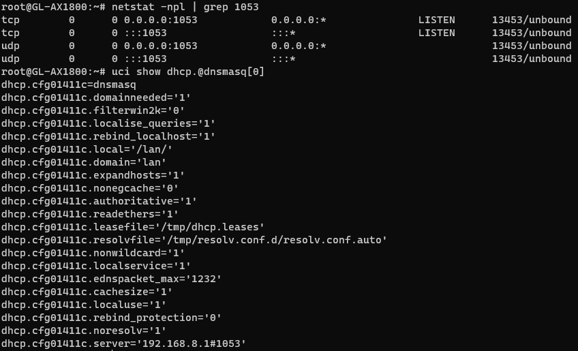Screen dimensions: 578x351
Task: Click the first 13453/unbound process entry
Action: [x=532, y=20]
